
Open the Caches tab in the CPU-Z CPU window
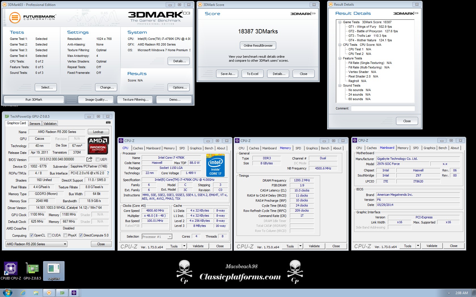point(138,148)
